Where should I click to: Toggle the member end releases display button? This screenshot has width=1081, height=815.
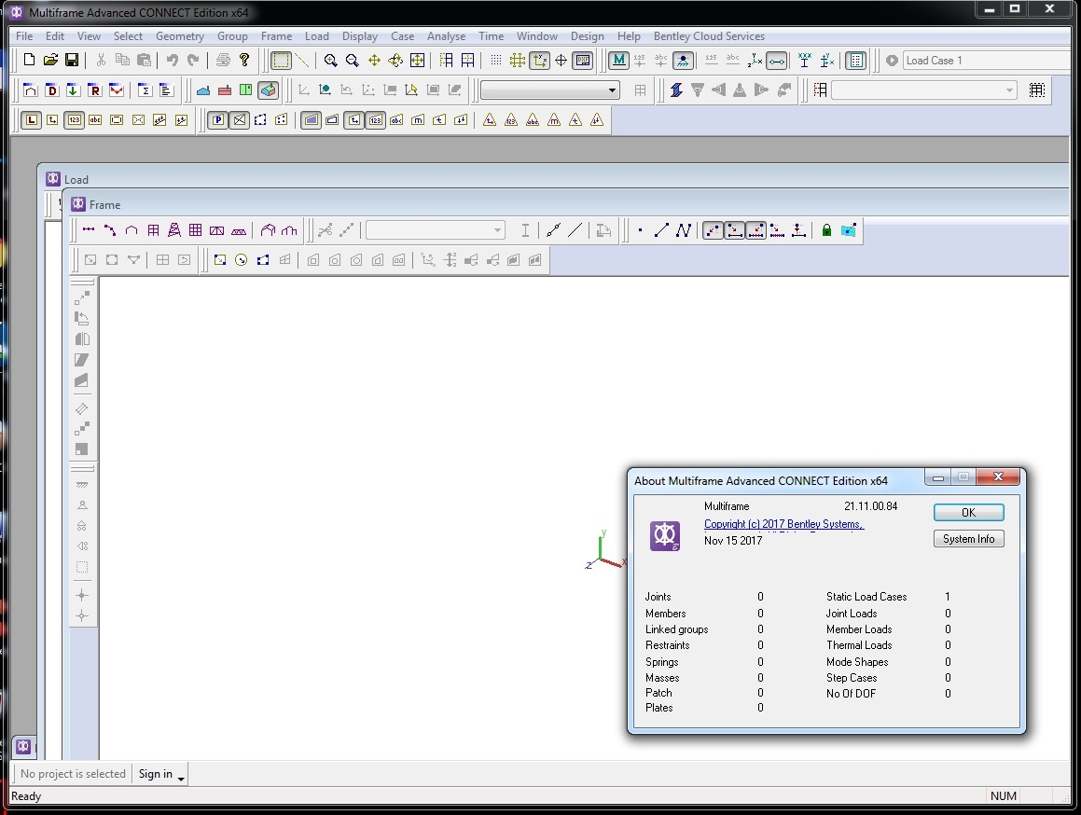[x=776, y=60]
